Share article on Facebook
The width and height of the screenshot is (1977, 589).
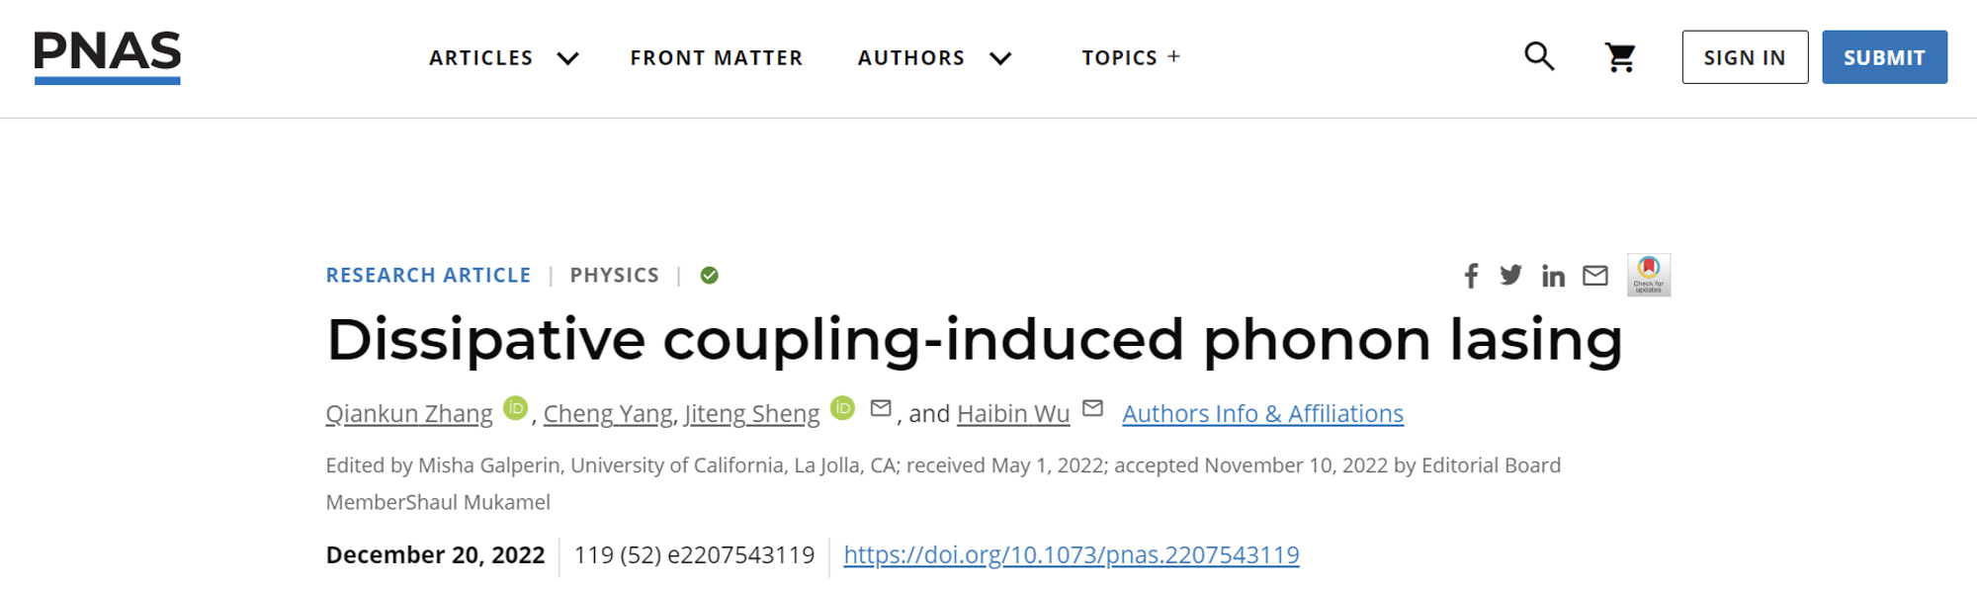(x=1471, y=276)
